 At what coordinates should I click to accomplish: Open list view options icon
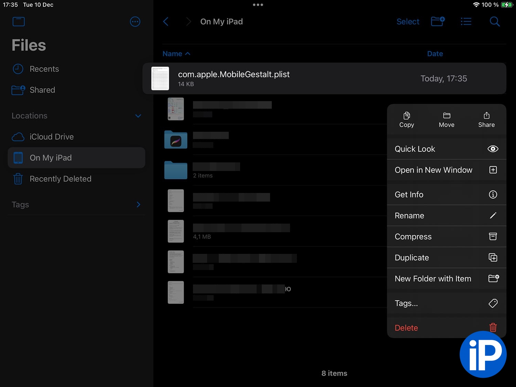pyautogui.click(x=466, y=22)
